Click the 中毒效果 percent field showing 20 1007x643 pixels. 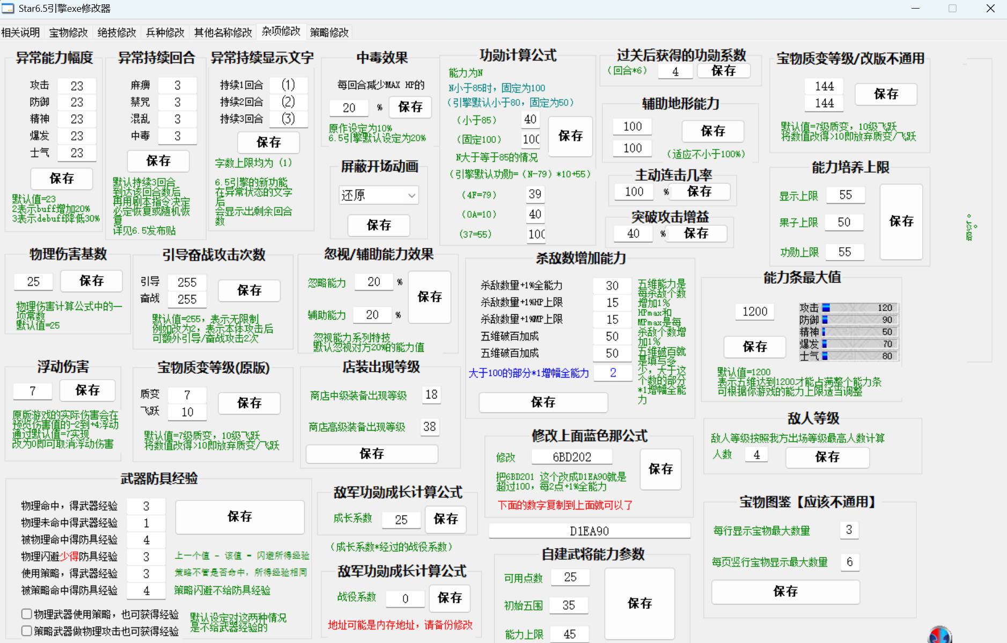[349, 108]
